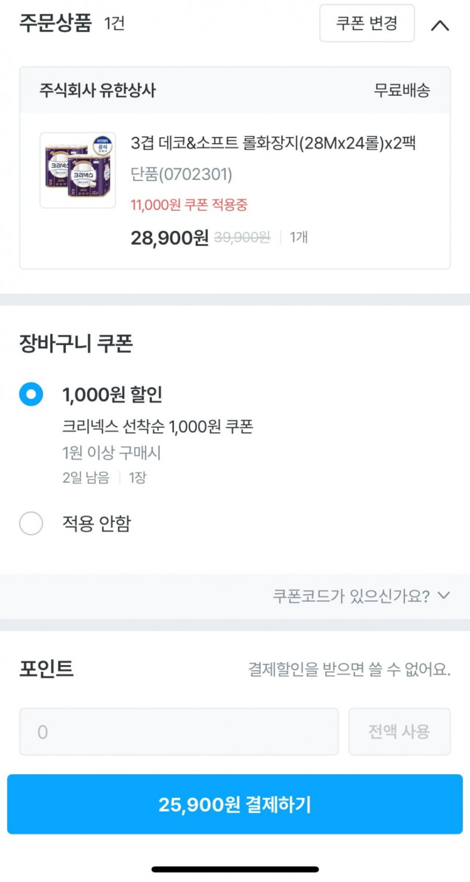Tap the 주문상품 section heading
Screen dimensions: 470x882
point(55,24)
